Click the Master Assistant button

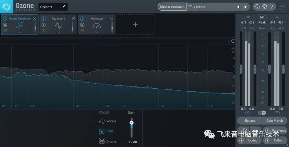pos(172,7)
